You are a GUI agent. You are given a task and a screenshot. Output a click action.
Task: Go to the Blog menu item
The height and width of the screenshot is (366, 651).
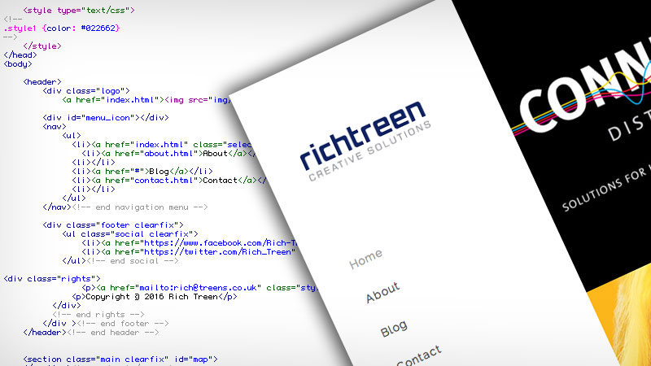pos(394,328)
